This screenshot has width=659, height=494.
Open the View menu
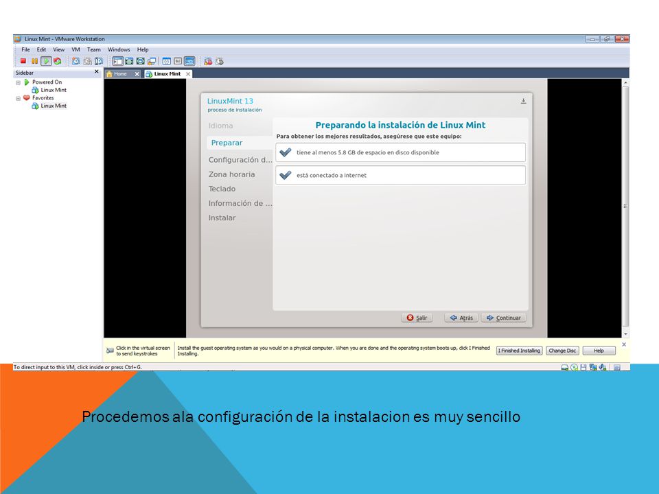(x=58, y=49)
